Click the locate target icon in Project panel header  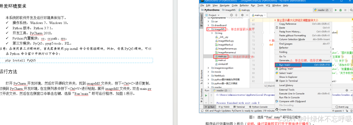(231, 15)
